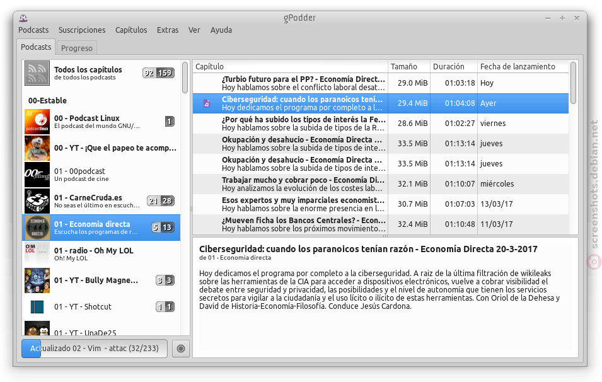The image size is (602, 382).
Task: Select episode ¿Mueven ficha los Bancos Centrales?
Action: 381,224
